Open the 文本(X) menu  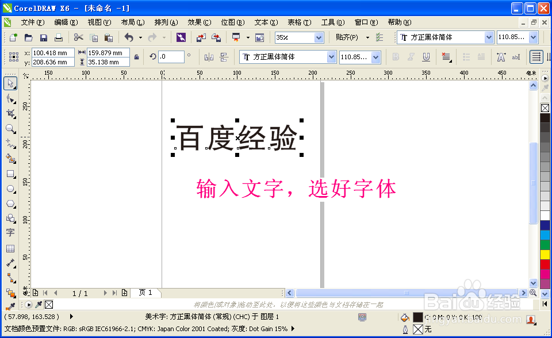click(x=266, y=22)
